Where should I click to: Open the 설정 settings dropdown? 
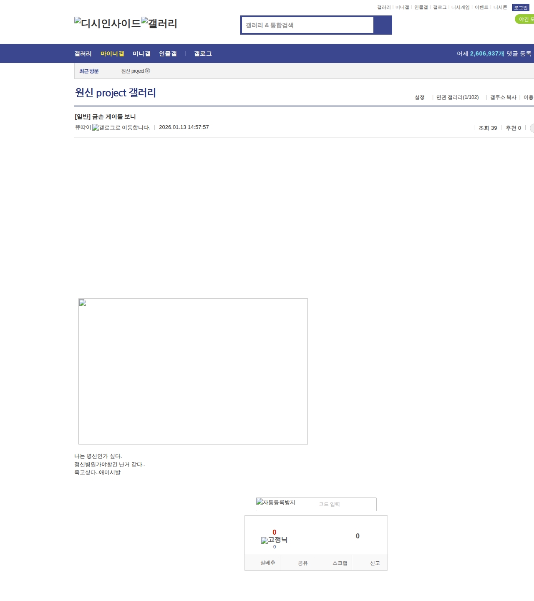[x=419, y=97]
